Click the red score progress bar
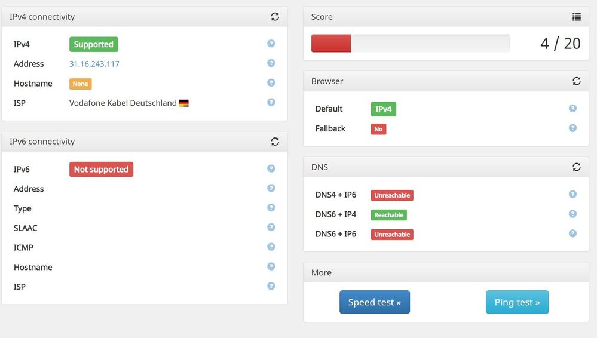This screenshot has width=597, height=338. 331,44
